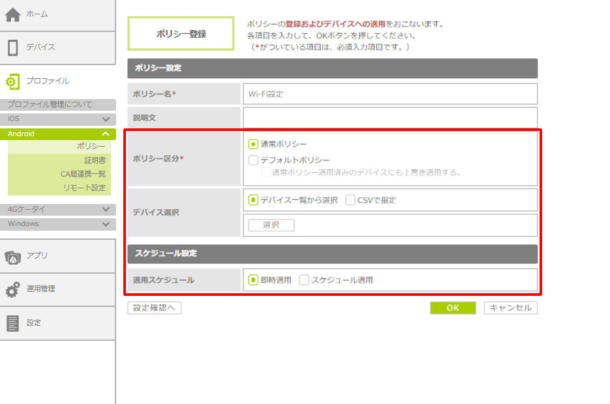Expand the Windows section
Image resolution: width=610 pixels, height=404 pixels.
point(106,224)
